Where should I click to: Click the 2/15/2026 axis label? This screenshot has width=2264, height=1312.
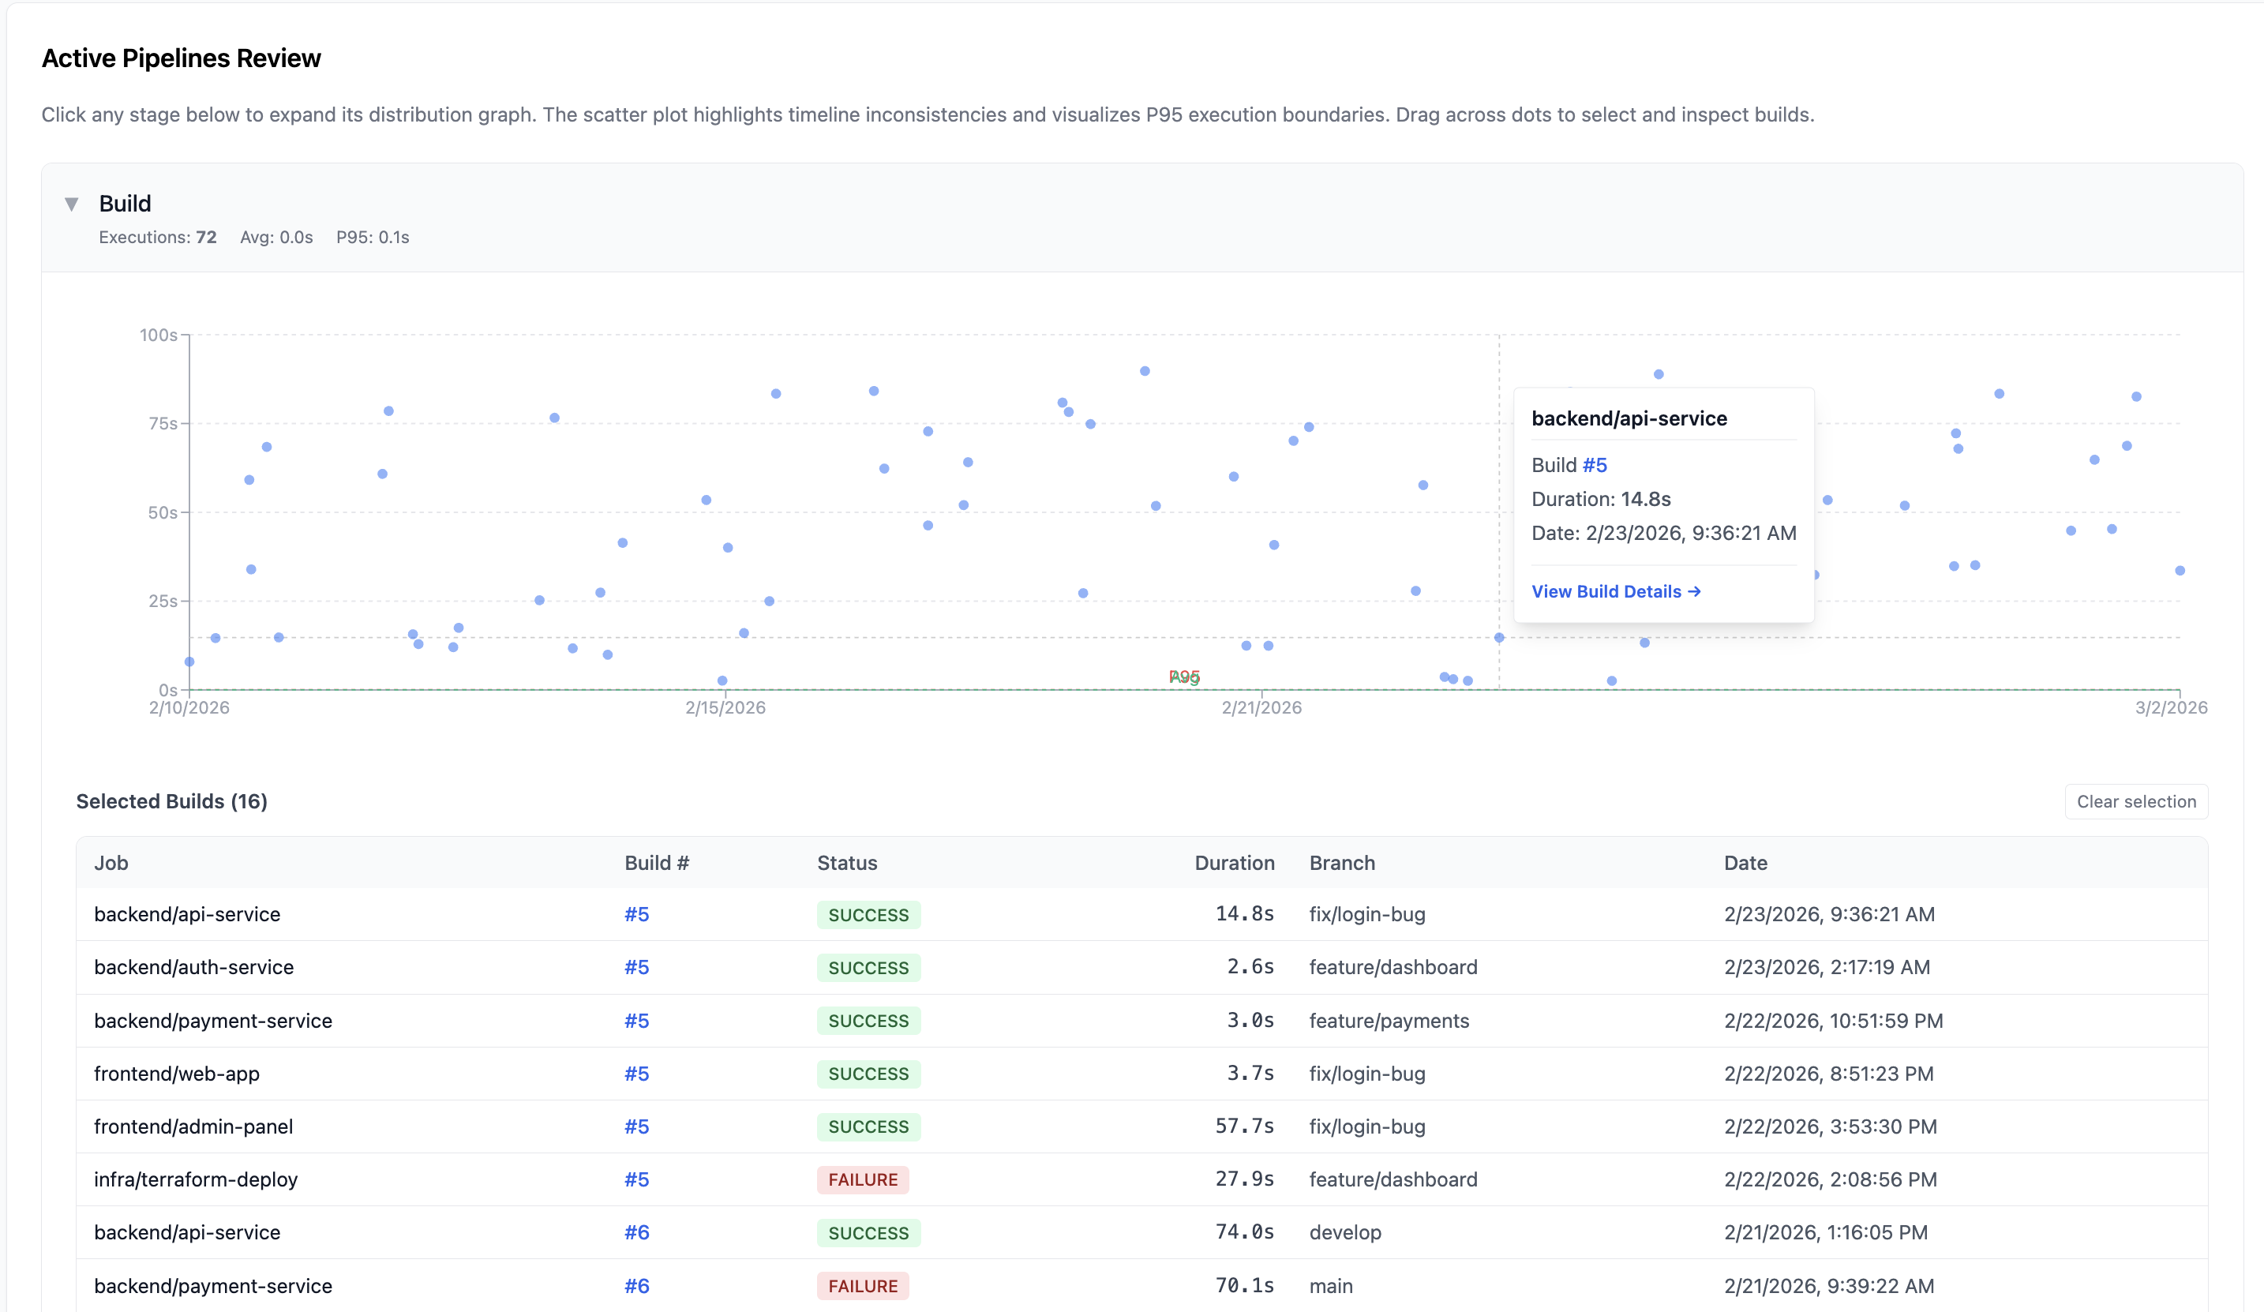click(728, 707)
